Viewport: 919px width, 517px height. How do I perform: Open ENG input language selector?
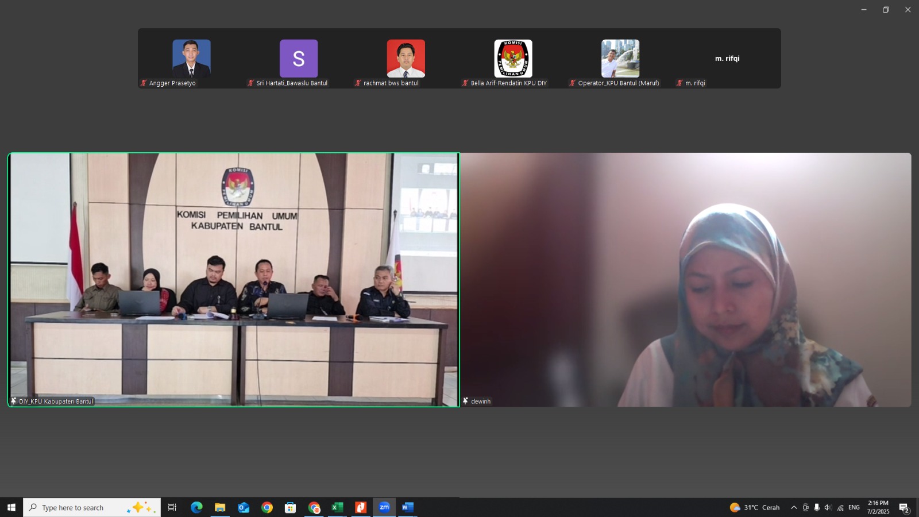coord(854,507)
